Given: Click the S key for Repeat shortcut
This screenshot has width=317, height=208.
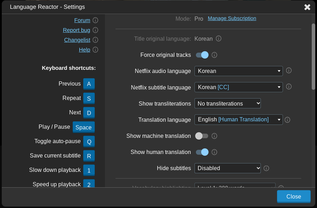Looking at the screenshot, I should point(89,98).
